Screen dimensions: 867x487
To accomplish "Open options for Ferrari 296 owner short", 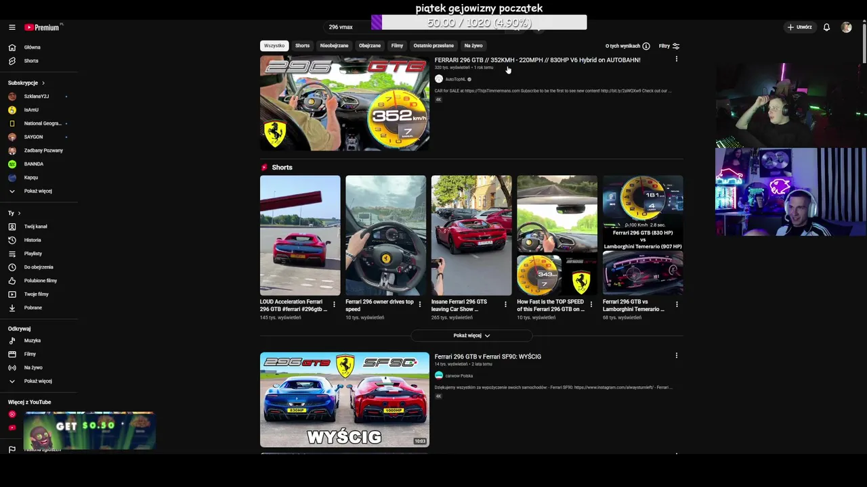I will pyautogui.click(x=419, y=304).
